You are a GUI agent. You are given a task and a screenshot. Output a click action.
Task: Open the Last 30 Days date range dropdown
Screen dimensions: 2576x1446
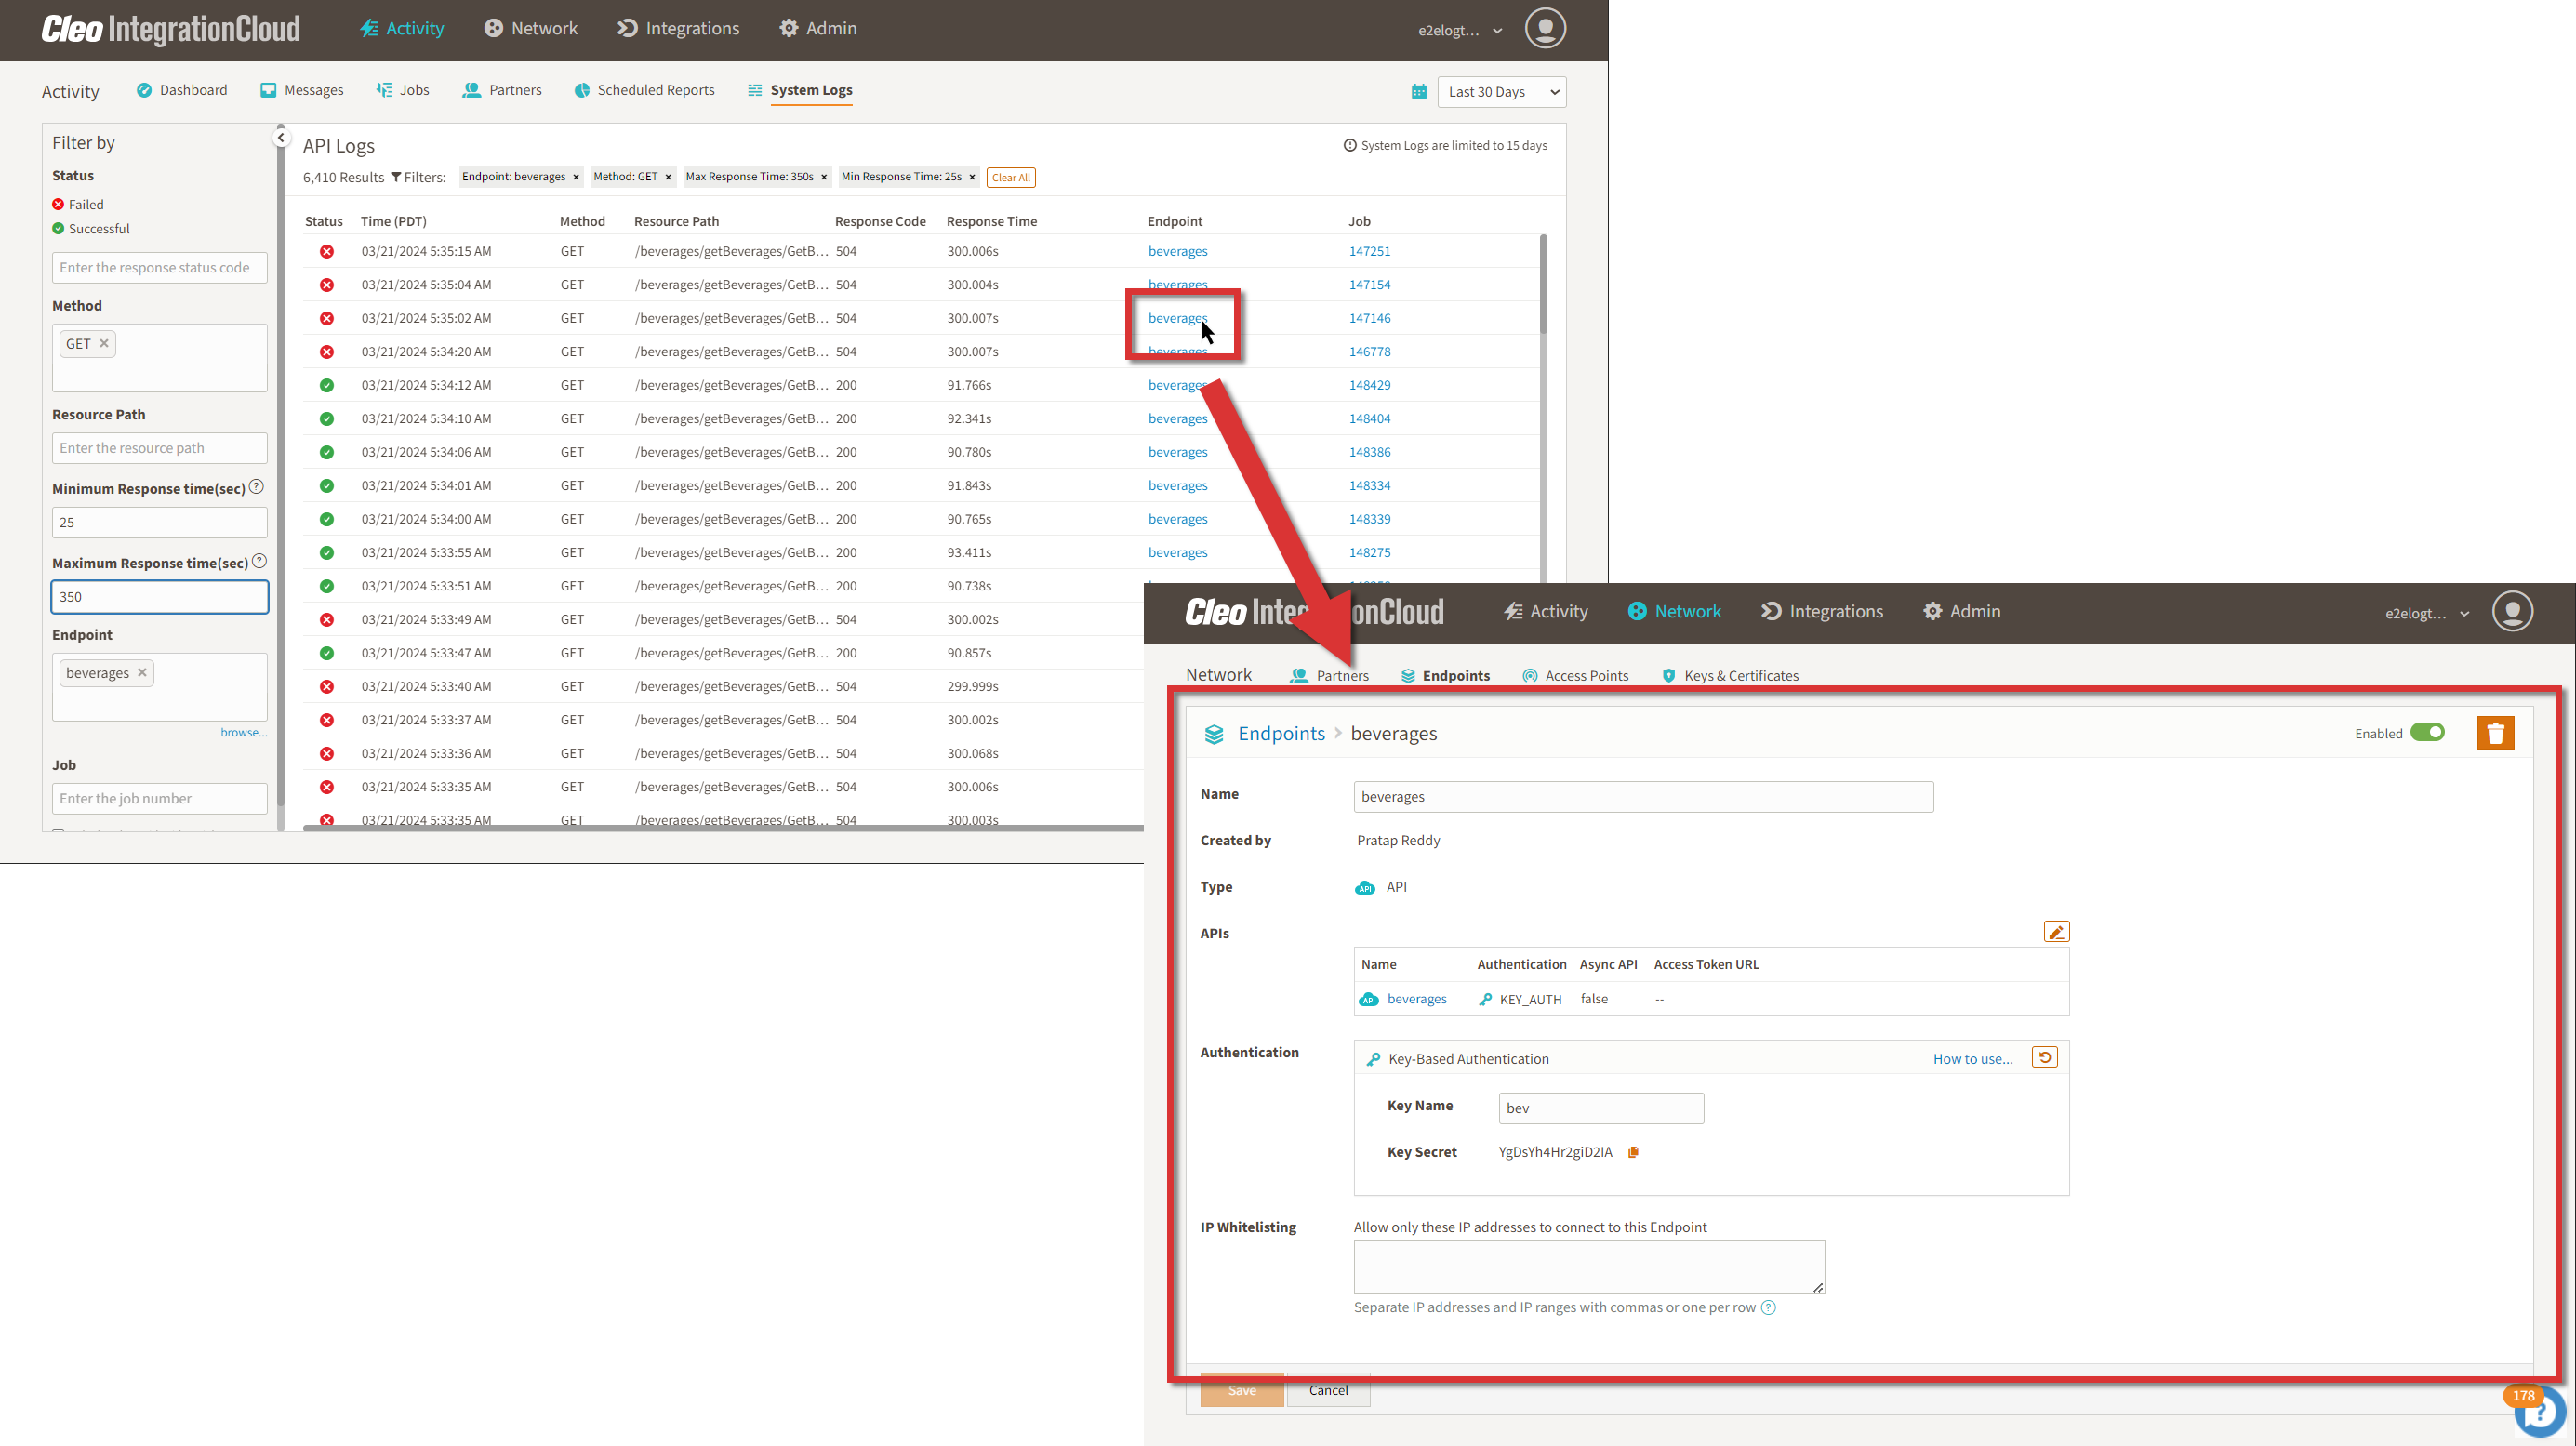[1502, 92]
